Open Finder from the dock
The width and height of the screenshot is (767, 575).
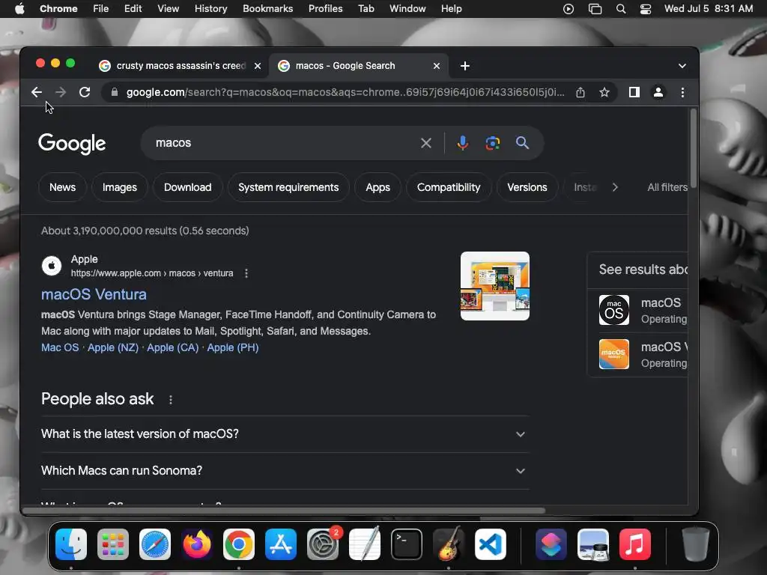(71, 544)
